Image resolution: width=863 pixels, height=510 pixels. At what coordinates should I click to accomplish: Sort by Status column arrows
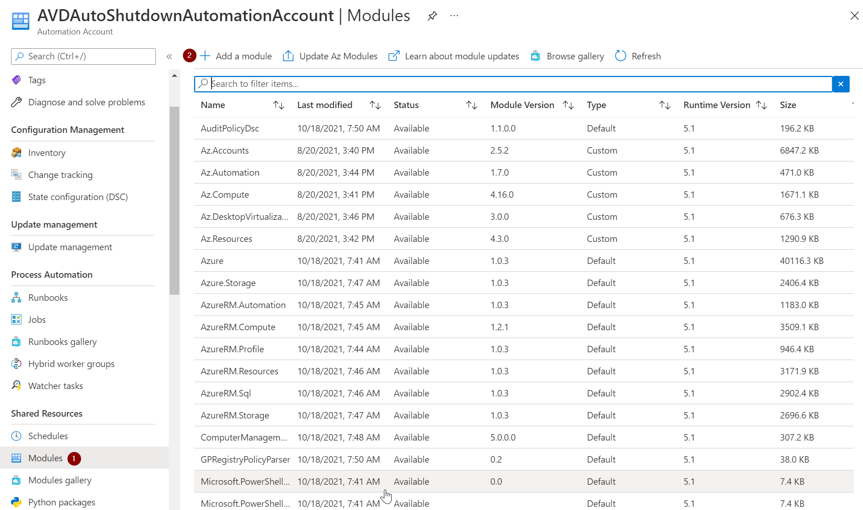coord(472,105)
